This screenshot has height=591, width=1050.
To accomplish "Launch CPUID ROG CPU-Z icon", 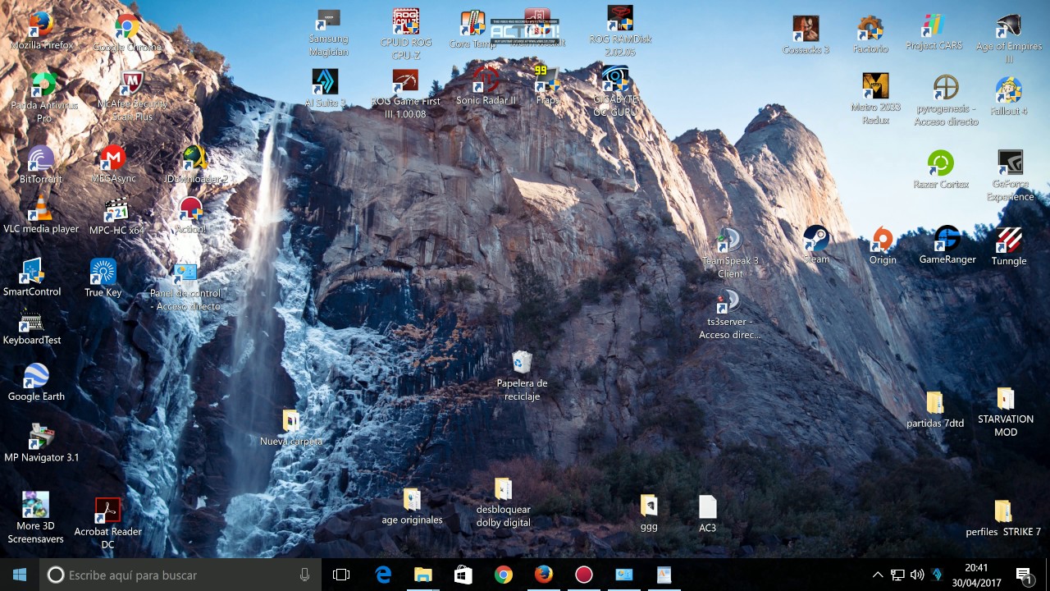I will [x=406, y=34].
